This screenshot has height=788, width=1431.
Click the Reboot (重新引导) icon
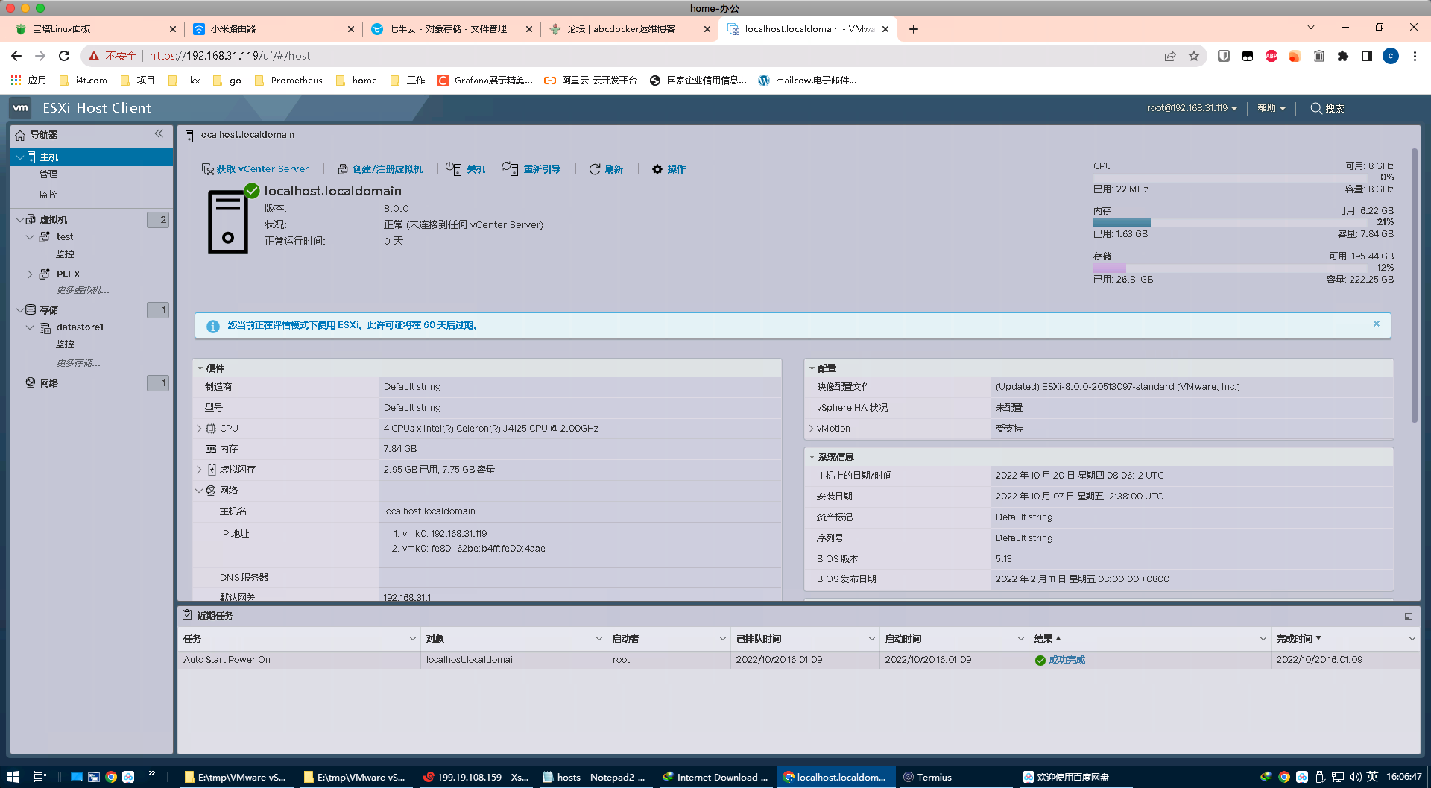pyautogui.click(x=511, y=169)
